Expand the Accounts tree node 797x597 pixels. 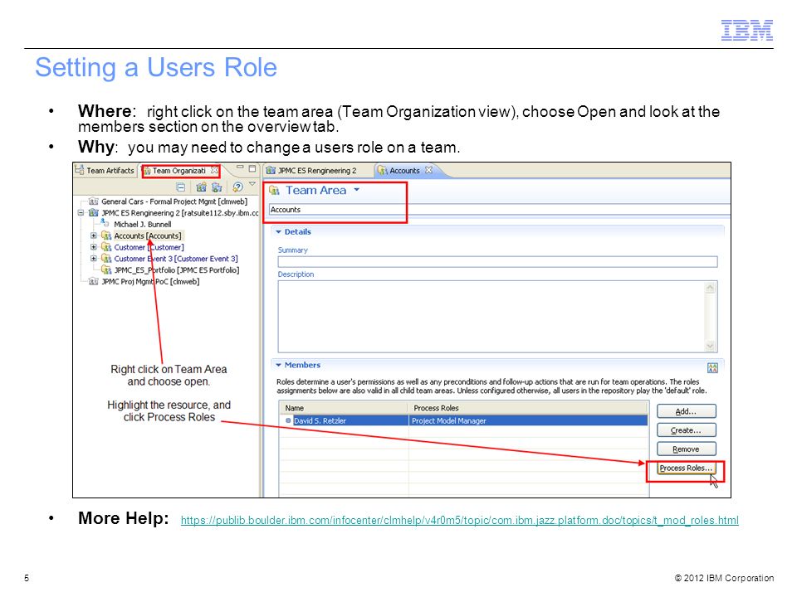pyautogui.click(x=94, y=235)
